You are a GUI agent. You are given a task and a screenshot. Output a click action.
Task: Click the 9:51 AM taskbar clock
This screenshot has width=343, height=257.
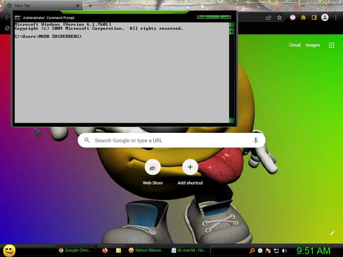(x=314, y=251)
